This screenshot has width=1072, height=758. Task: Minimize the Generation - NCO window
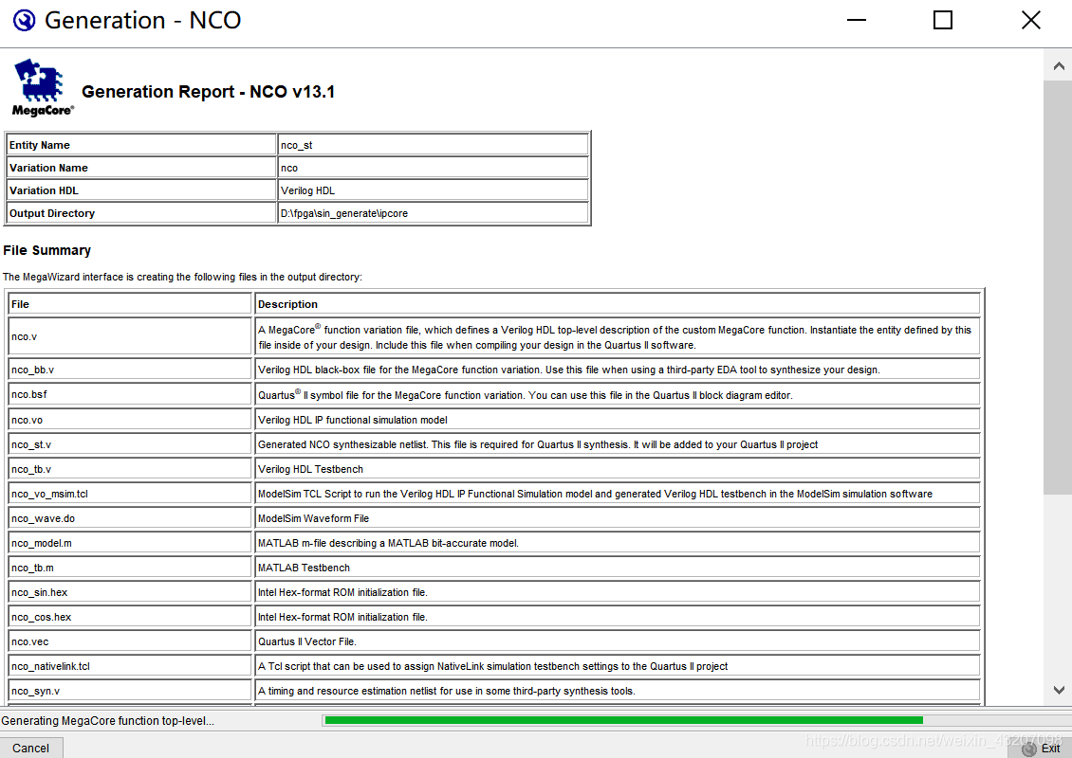857,21
